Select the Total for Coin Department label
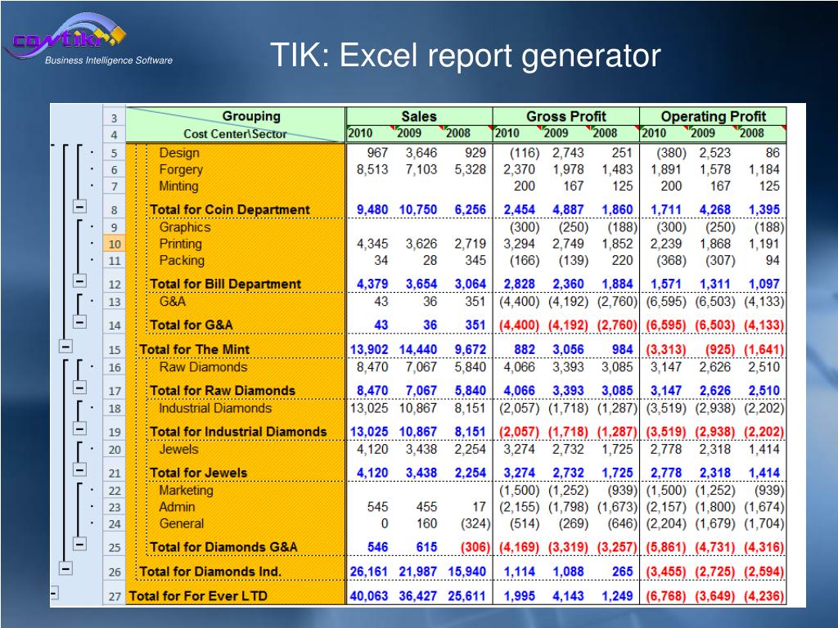 pos(230,209)
